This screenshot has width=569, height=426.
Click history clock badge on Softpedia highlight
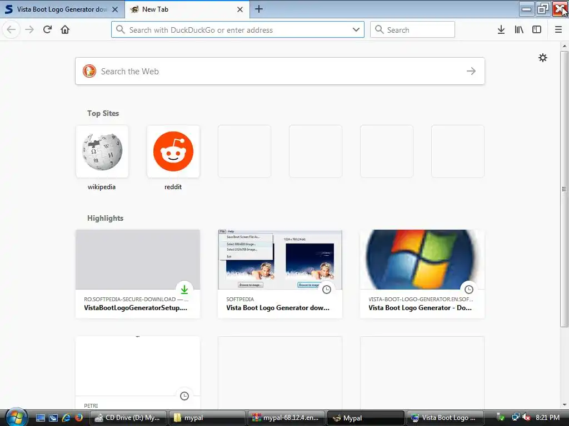pyautogui.click(x=327, y=289)
